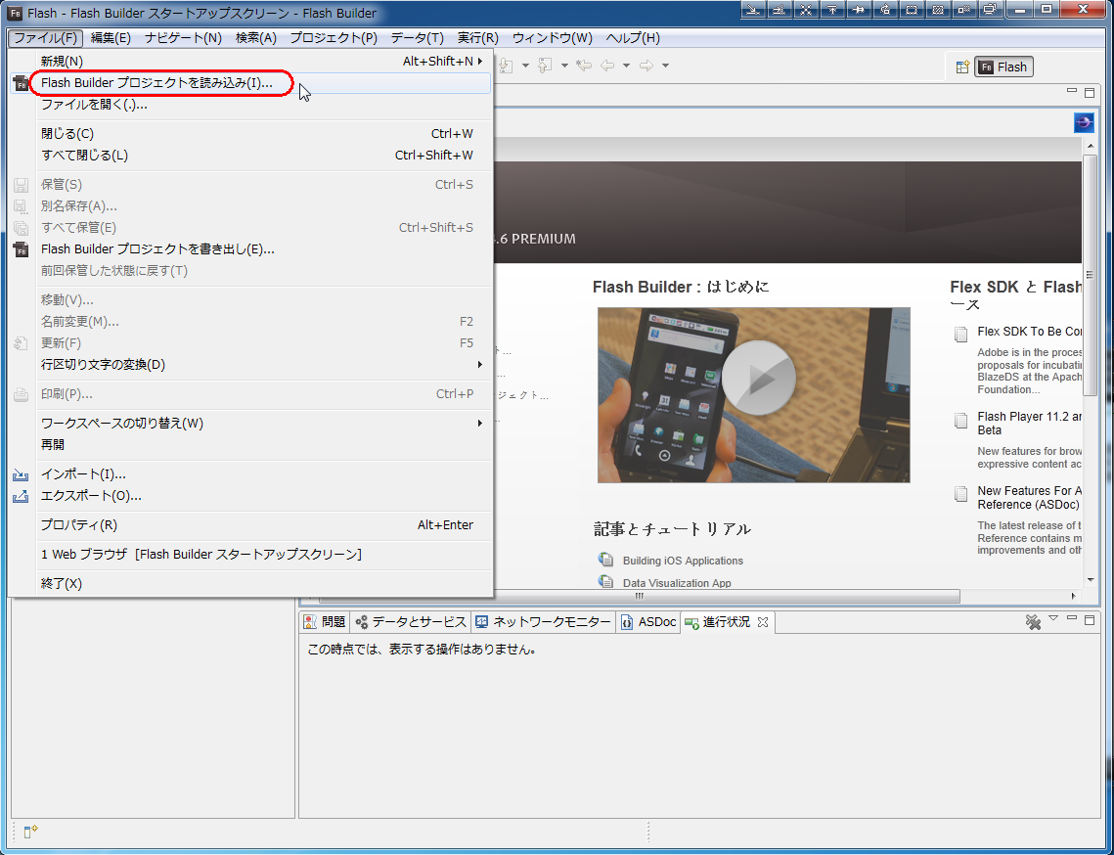The height and width of the screenshot is (855, 1114).
Task: Click the vertical scrollbar of the start page
Action: tap(1090, 274)
